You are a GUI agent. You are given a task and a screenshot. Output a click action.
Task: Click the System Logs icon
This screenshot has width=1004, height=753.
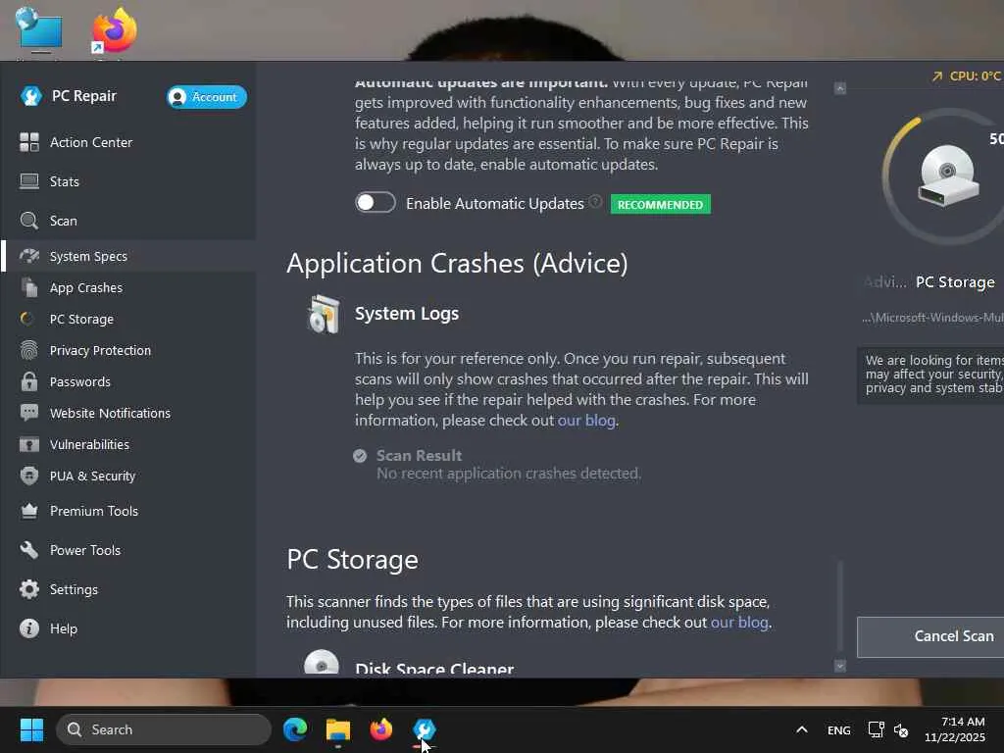(x=324, y=315)
